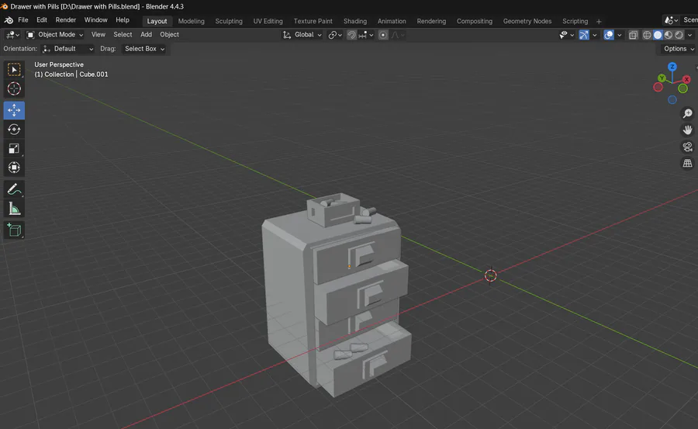698x429 pixels.
Task: Open selectability and visibility dropdown
Action: point(566,35)
